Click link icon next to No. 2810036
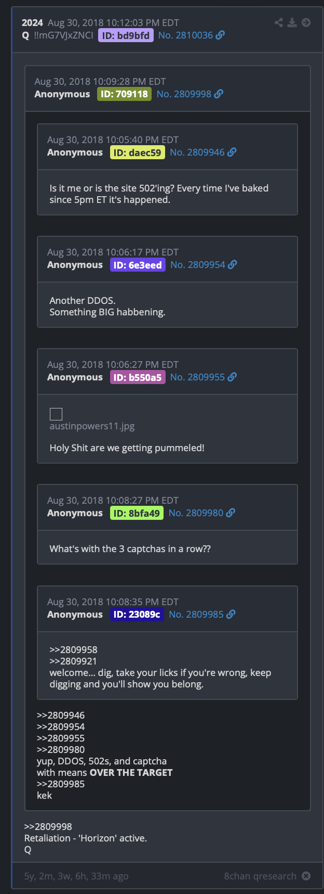This screenshot has width=324, height=894. [221, 35]
